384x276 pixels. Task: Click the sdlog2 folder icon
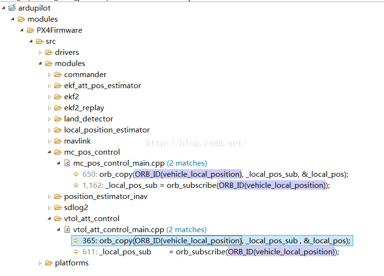[x=58, y=208]
